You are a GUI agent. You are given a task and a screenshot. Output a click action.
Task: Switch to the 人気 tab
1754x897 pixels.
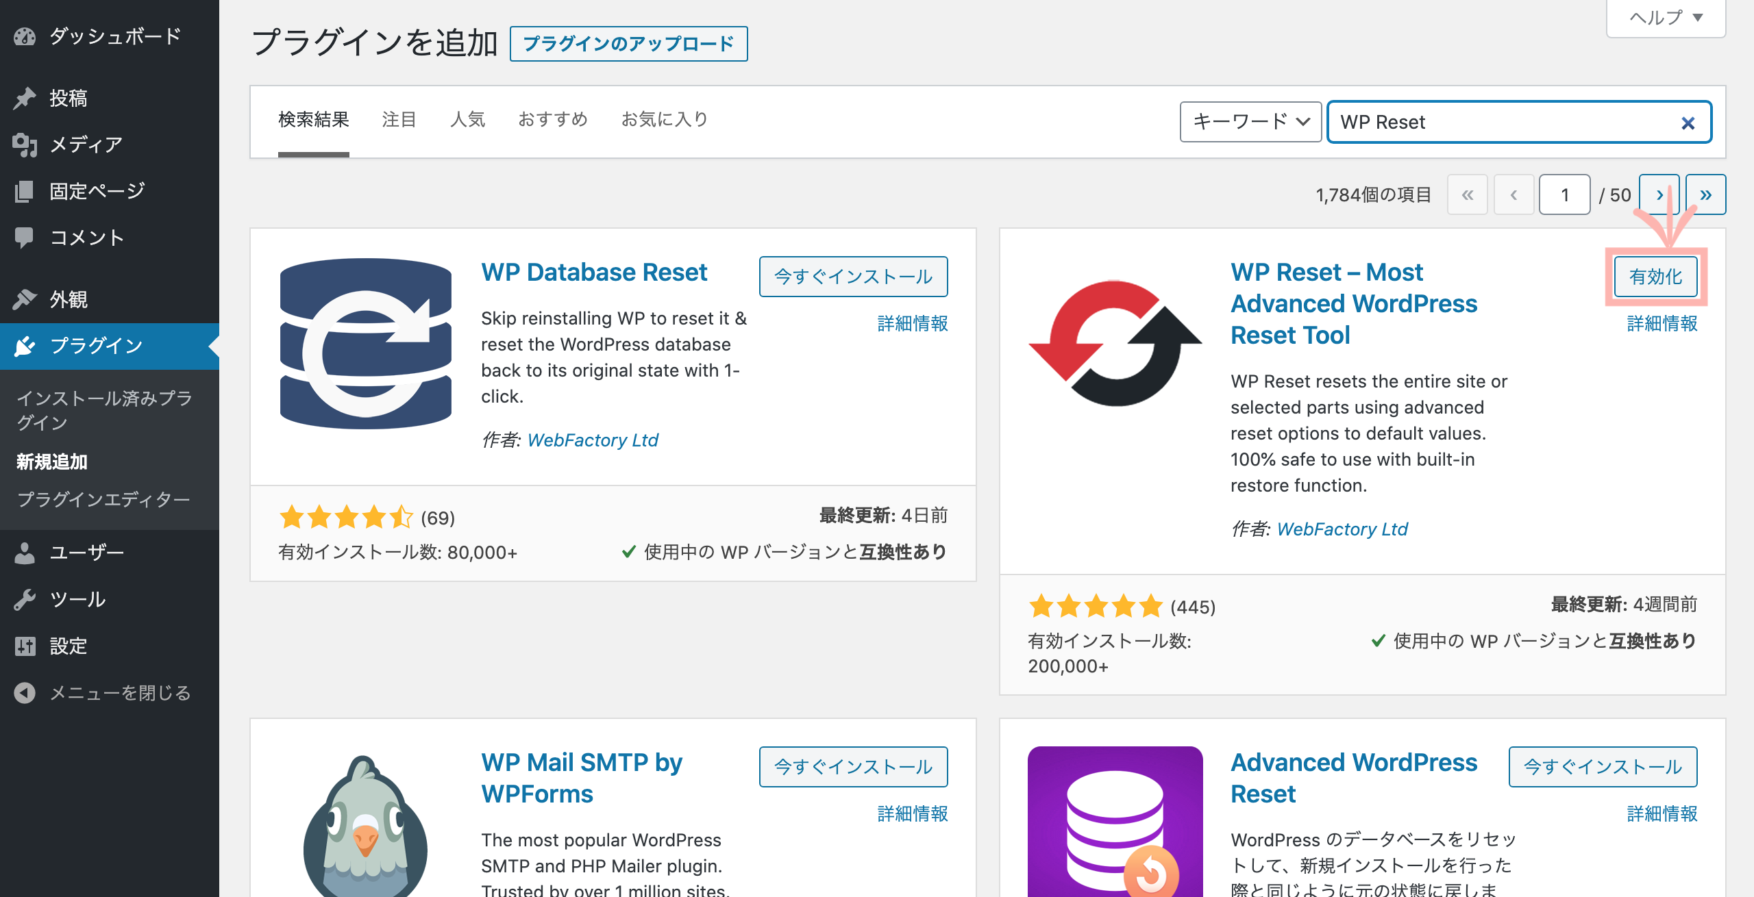tap(467, 120)
